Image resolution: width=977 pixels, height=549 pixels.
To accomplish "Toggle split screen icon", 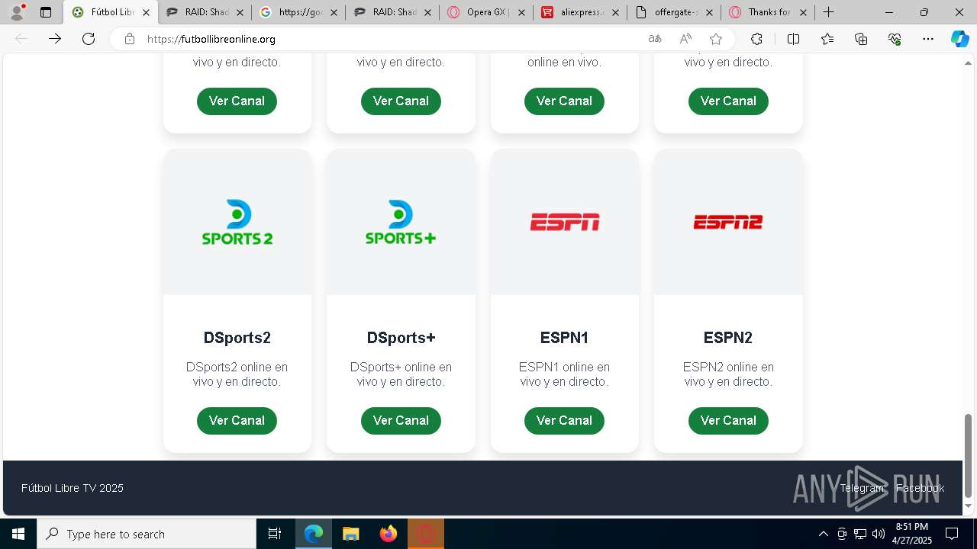I will (793, 39).
